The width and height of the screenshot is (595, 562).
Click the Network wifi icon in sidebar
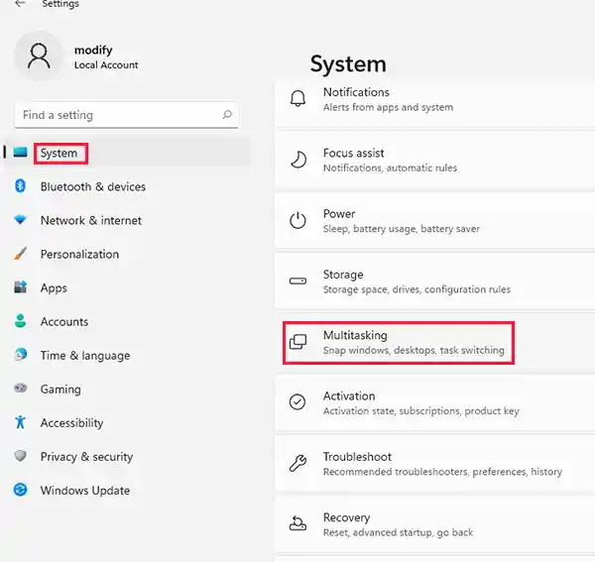tap(20, 220)
